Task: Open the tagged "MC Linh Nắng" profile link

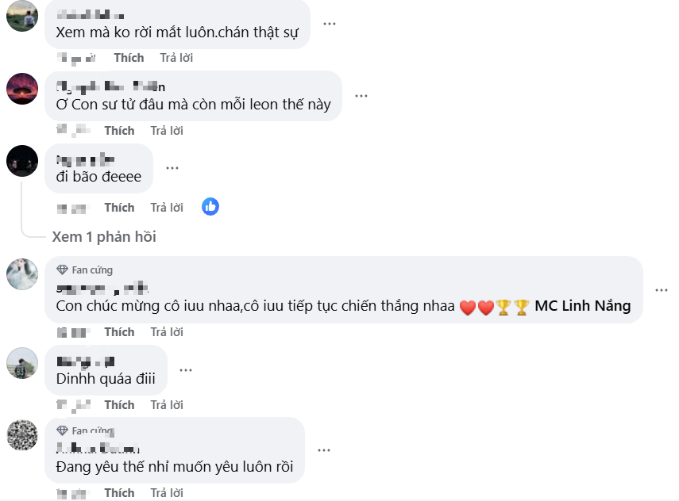Action: pos(583,306)
